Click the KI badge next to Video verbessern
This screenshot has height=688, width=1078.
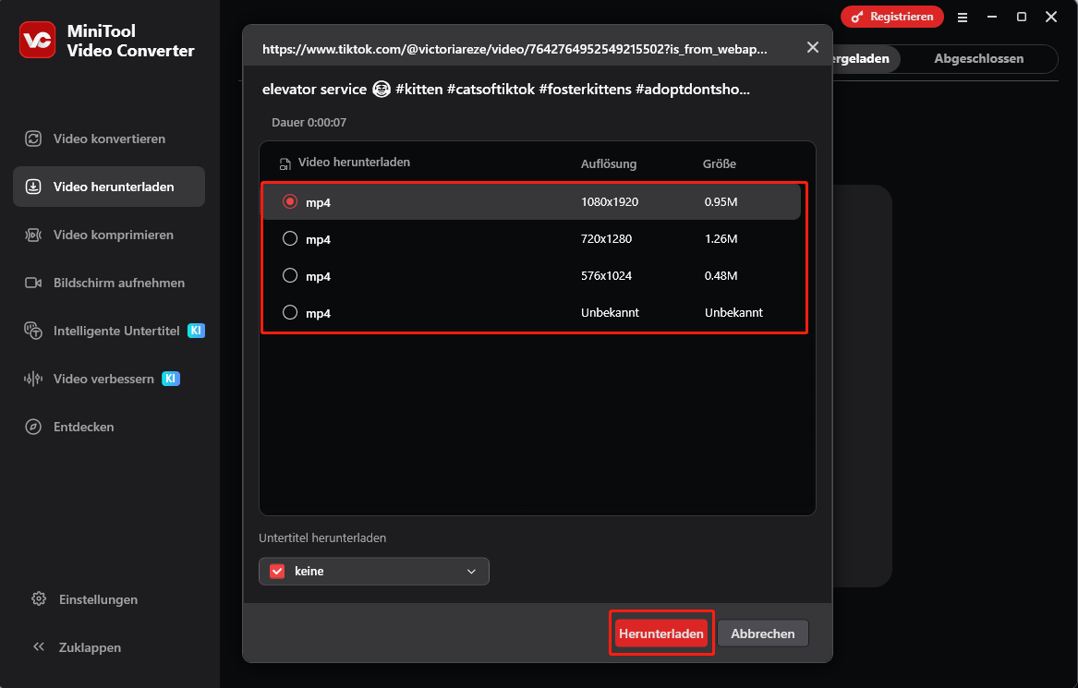point(171,379)
